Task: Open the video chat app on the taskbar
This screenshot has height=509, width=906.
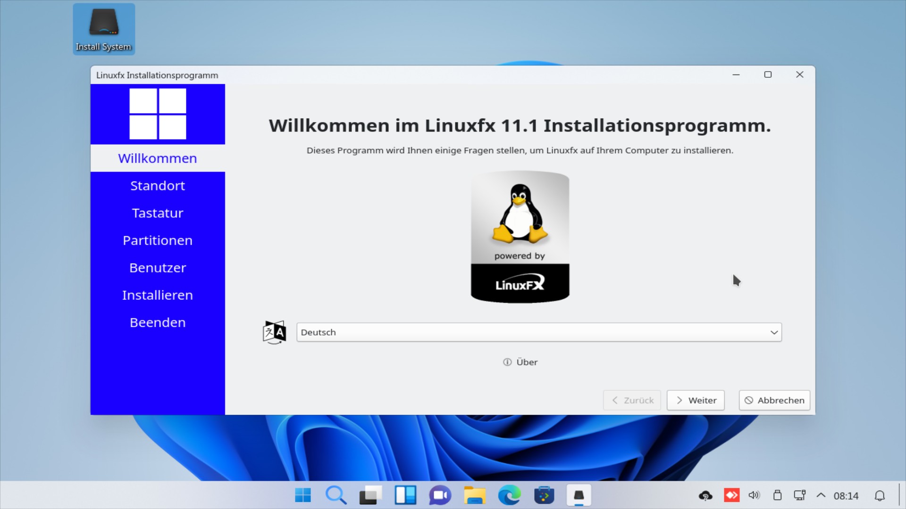Action: pyautogui.click(x=439, y=495)
